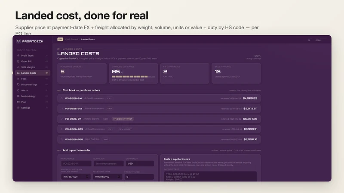The height and width of the screenshot is (193, 344).
Task: Click the Payment date field
Action: 76,177
